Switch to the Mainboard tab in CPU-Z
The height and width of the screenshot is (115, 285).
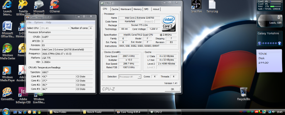pyautogui.click(x=126, y=9)
